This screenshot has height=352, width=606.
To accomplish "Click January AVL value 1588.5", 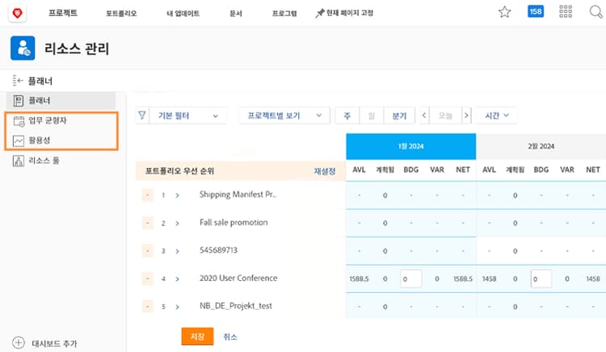I will click(x=359, y=279).
